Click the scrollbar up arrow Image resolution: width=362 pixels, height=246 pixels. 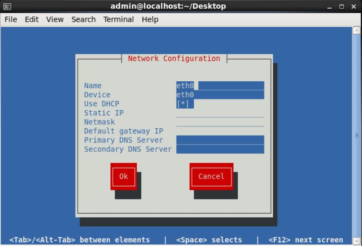point(357,30)
